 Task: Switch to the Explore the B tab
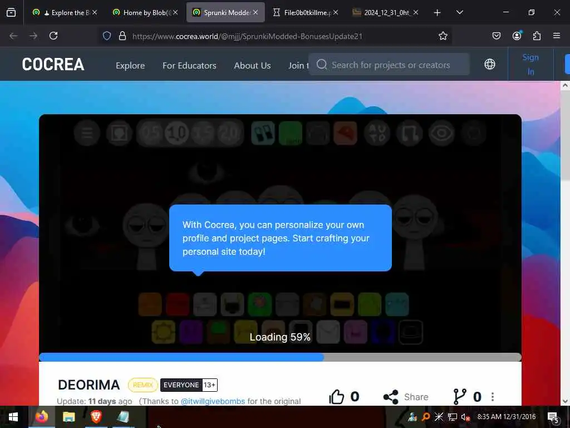[x=65, y=12]
